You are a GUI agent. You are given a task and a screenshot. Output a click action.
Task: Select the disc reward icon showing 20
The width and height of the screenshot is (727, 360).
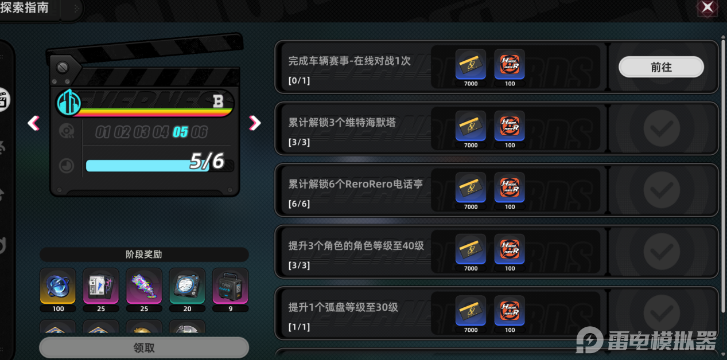[188, 285]
